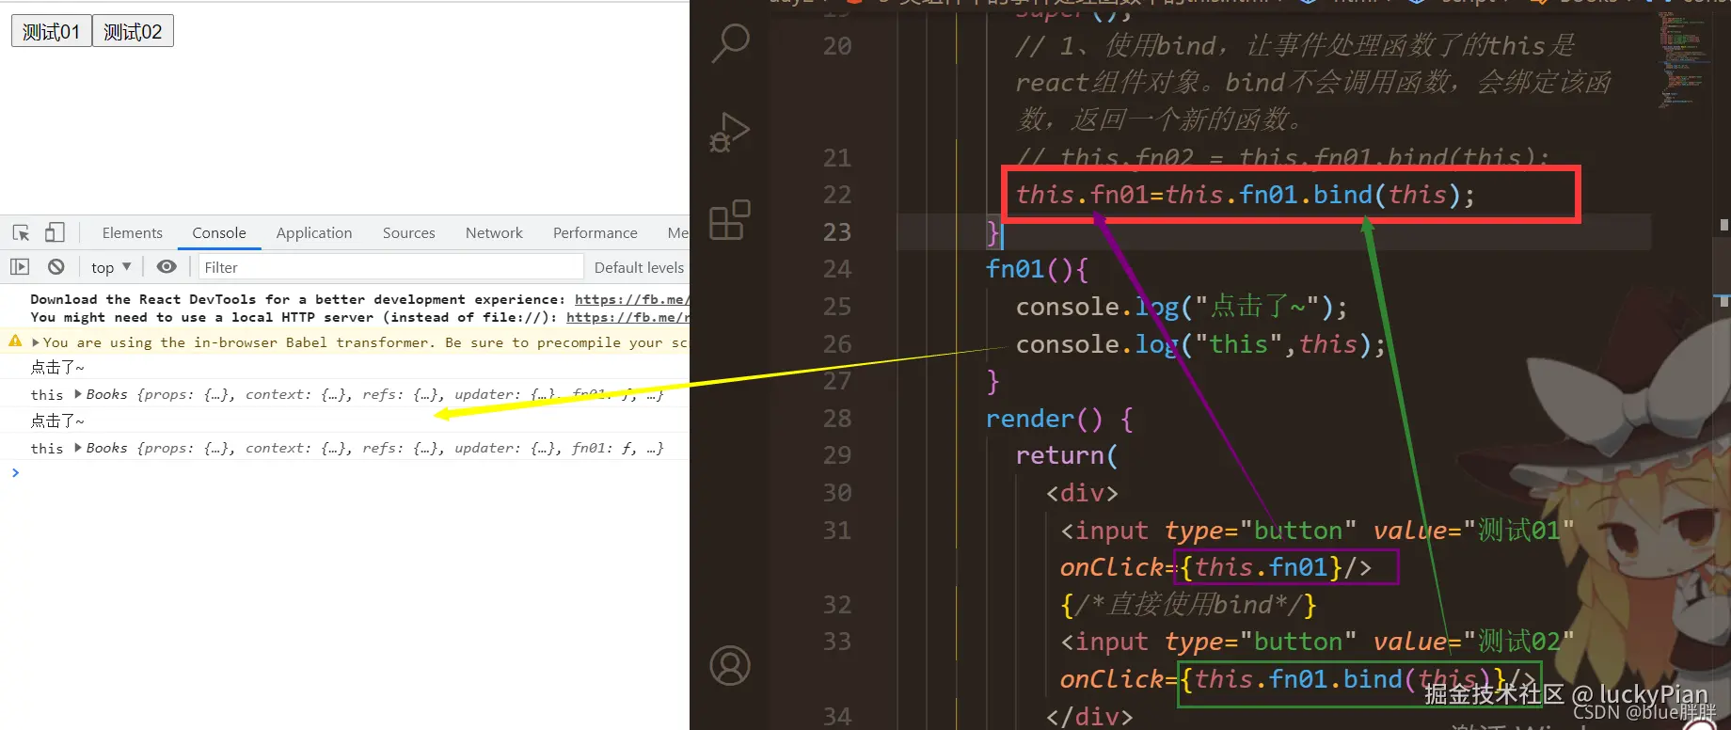Open the Extensions view icon
The width and height of the screenshot is (1731, 730).
[x=730, y=220]
